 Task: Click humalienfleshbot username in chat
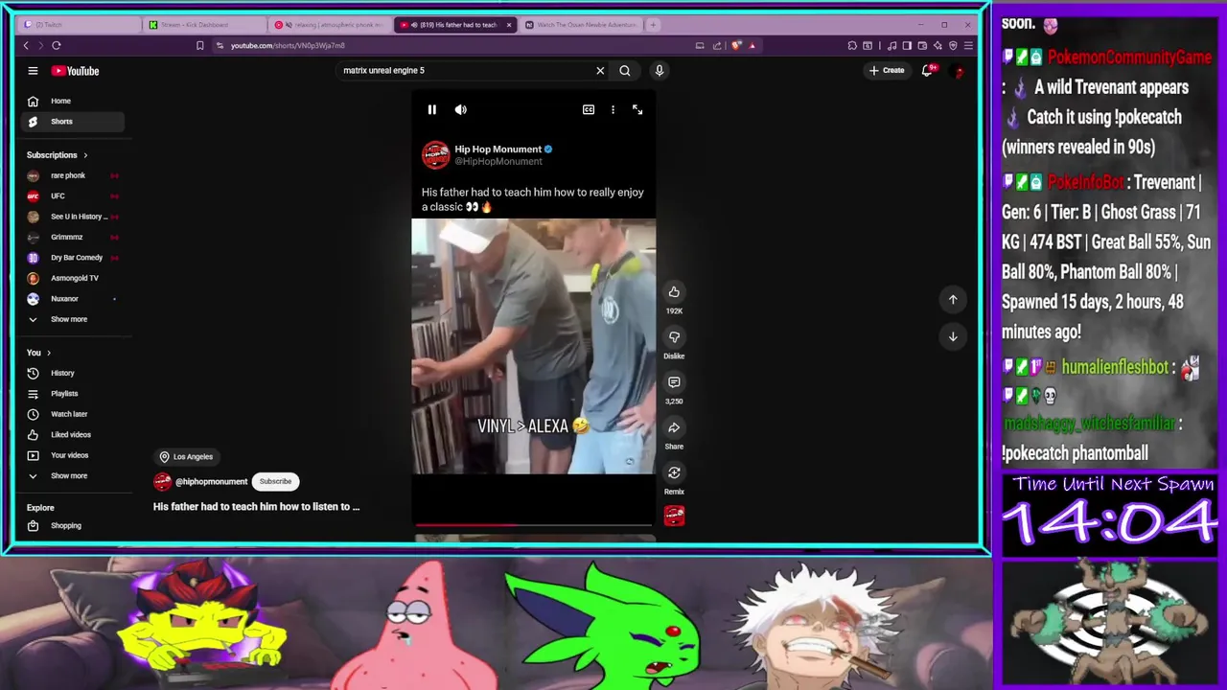(1115, 367)
